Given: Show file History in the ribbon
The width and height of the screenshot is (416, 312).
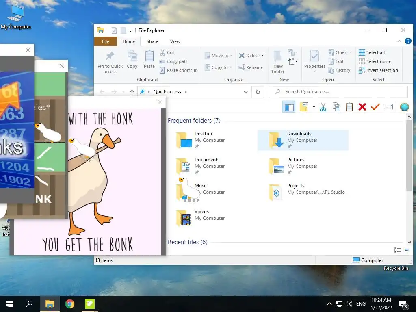Looking at the screenshot, I should 339,70.
